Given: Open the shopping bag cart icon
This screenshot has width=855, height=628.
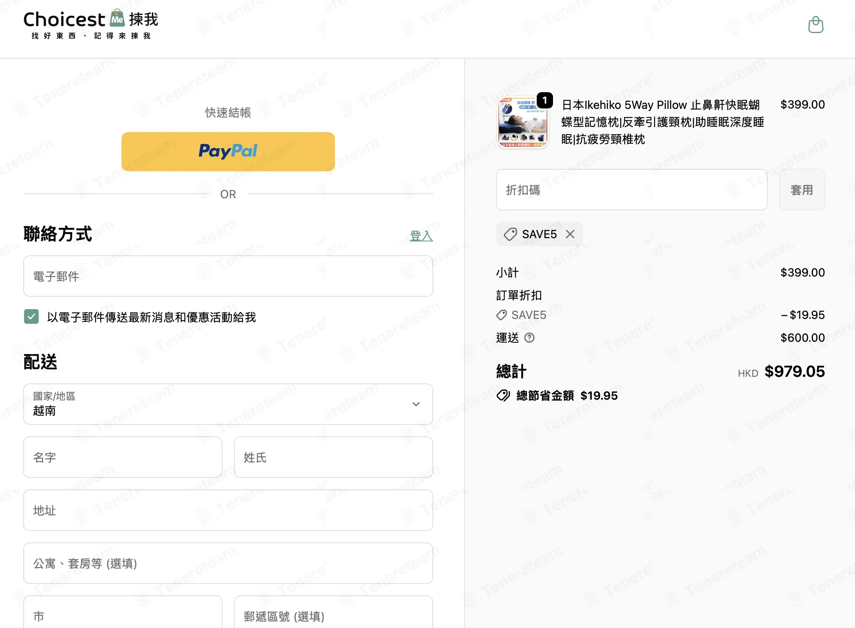Looking at the screenshot, I should coord(815,25).
